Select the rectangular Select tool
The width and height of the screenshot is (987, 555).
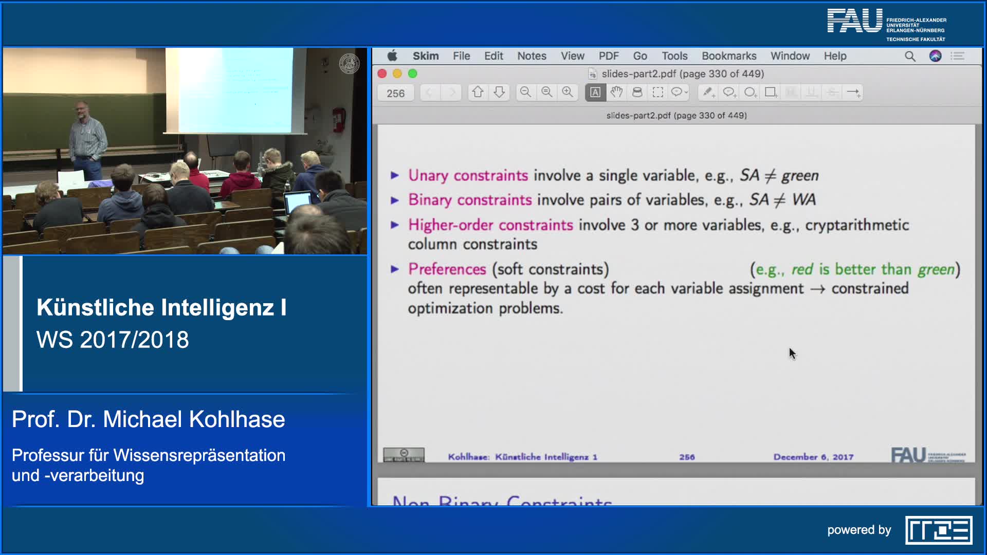pos(659,92)
